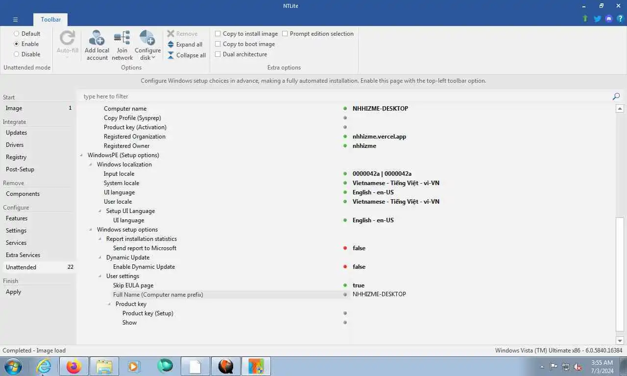Collapse Windows setup options node

pos(91,230)
